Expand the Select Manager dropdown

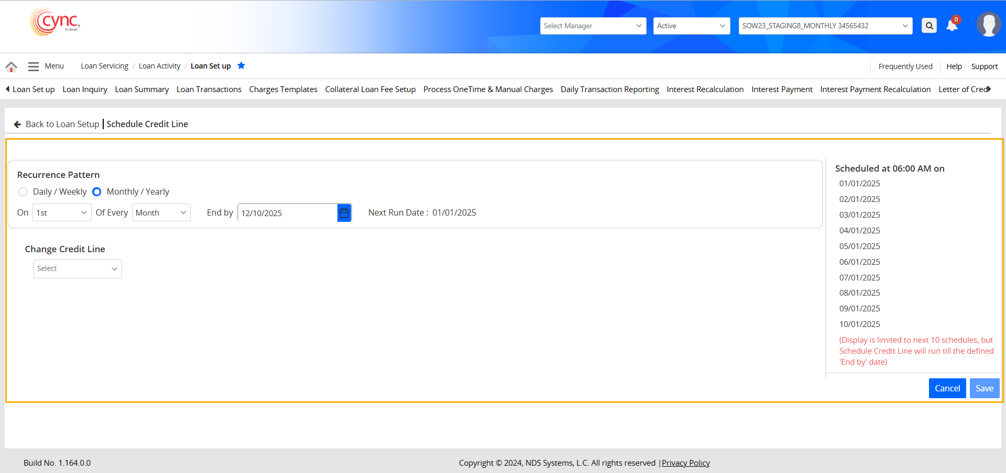(x=593, y=26)
